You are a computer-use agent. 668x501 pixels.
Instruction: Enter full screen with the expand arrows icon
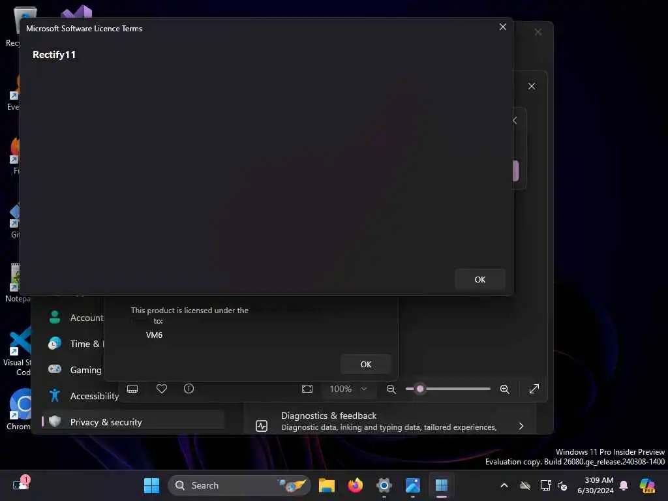click(534, 389)
